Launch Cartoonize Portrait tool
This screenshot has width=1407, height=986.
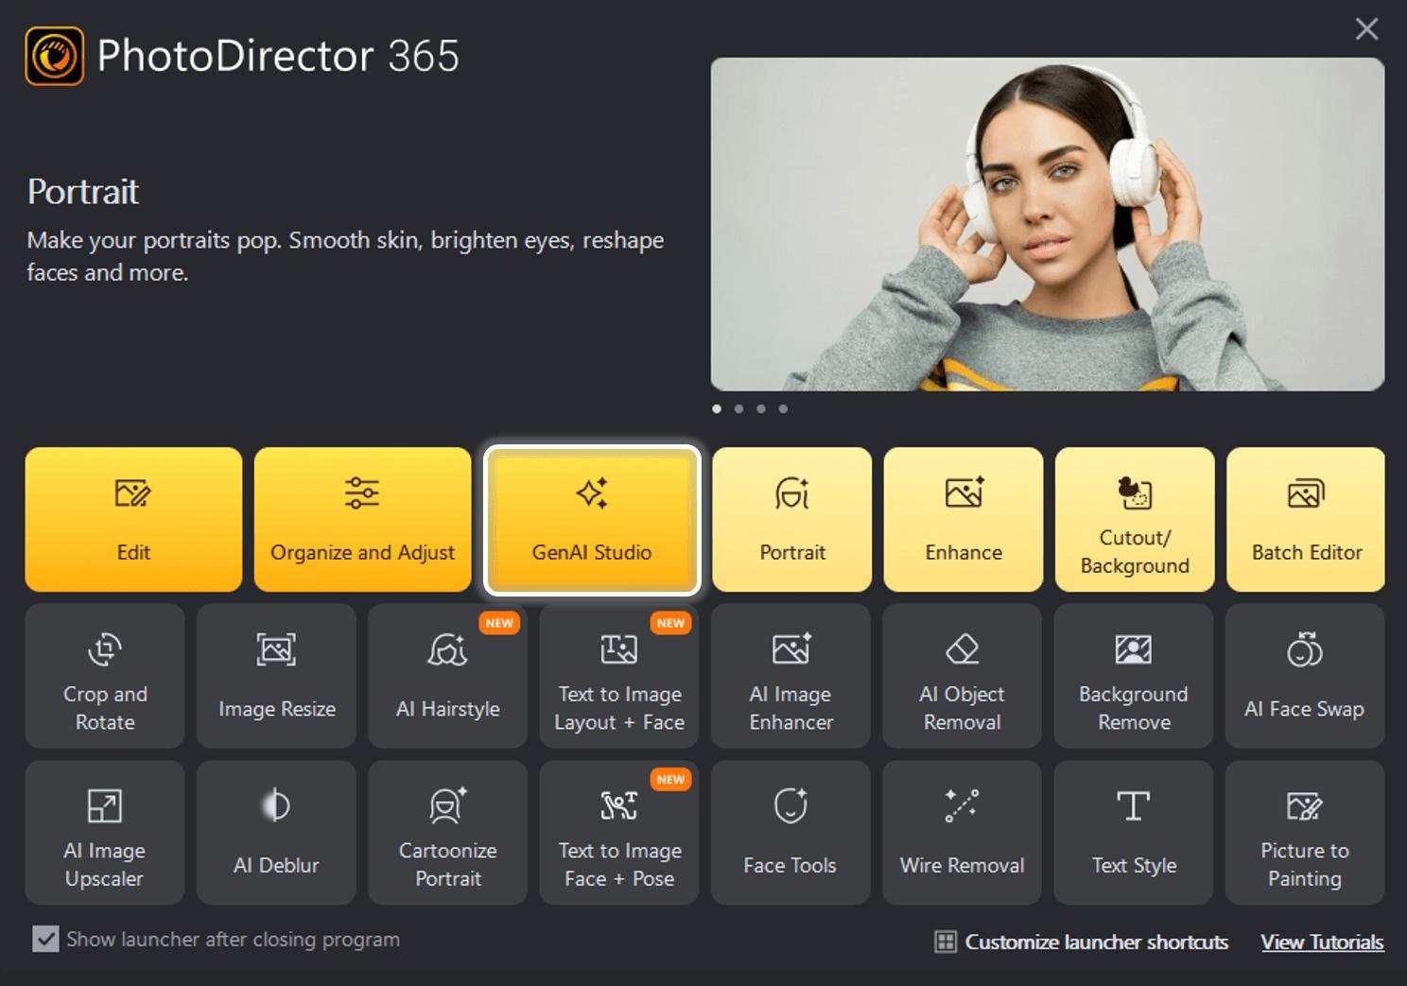tap(447, 833)
